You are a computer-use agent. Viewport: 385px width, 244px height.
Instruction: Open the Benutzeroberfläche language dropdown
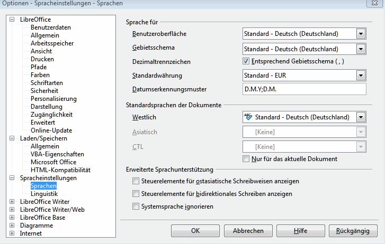[361, 34]
